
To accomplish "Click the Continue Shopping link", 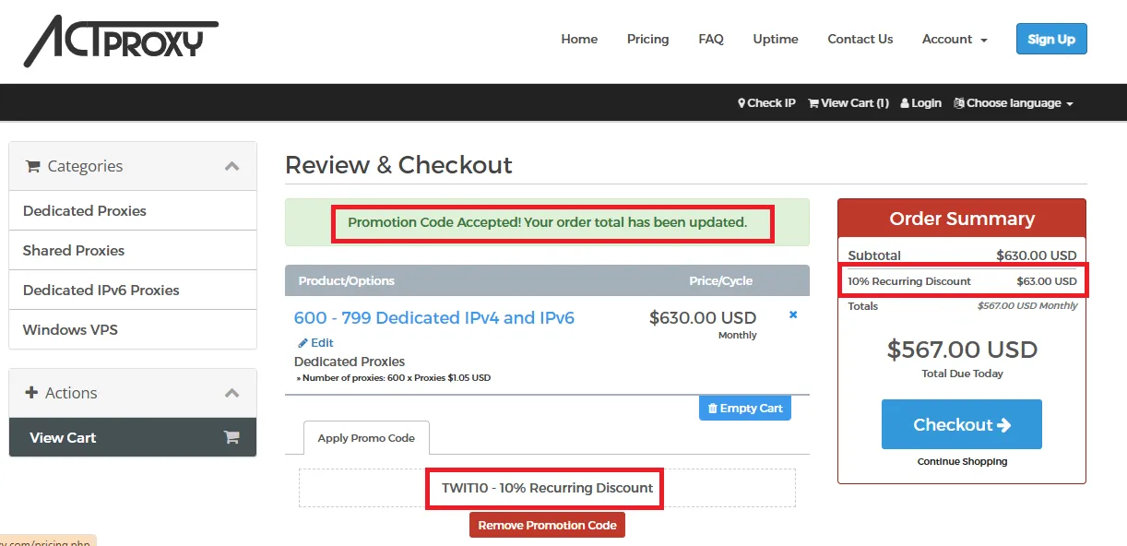I will [x=961, y=461].
